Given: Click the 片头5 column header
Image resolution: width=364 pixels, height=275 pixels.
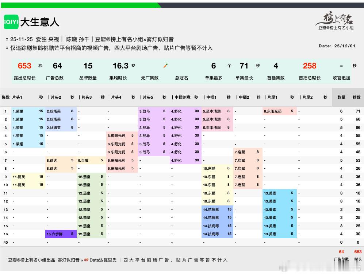Looking at the screenshot, I should click(x=148, y=97).
